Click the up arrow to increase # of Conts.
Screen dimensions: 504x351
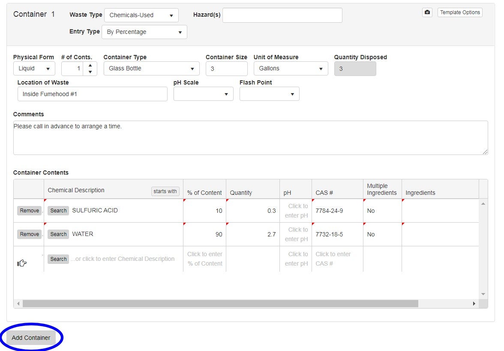pos(90,65)
